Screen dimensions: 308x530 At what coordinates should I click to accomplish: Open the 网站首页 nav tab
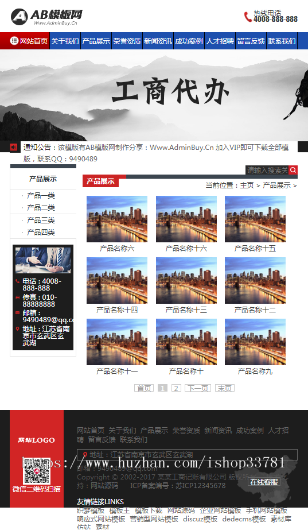tap(25, 41)
